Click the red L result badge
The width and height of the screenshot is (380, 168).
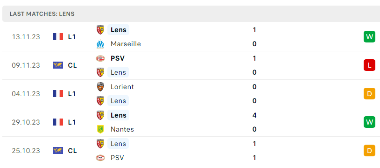click(369, 65)
